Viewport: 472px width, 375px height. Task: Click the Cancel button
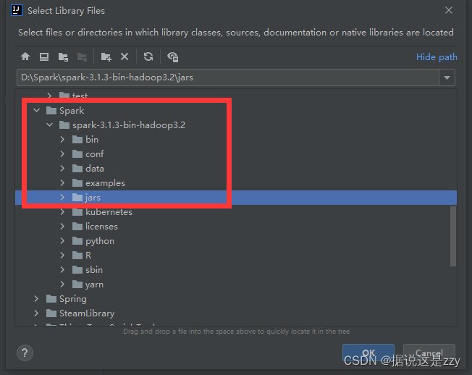[x=429, y=353]
